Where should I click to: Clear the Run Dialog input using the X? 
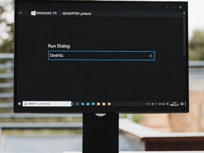151,56
